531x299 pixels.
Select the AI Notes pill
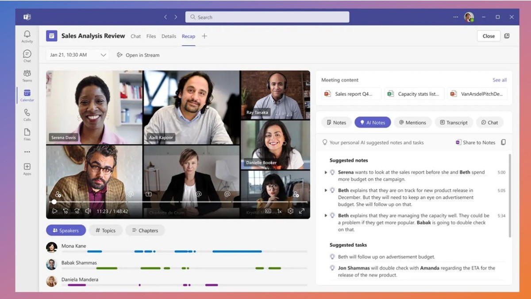pos(373,122)
